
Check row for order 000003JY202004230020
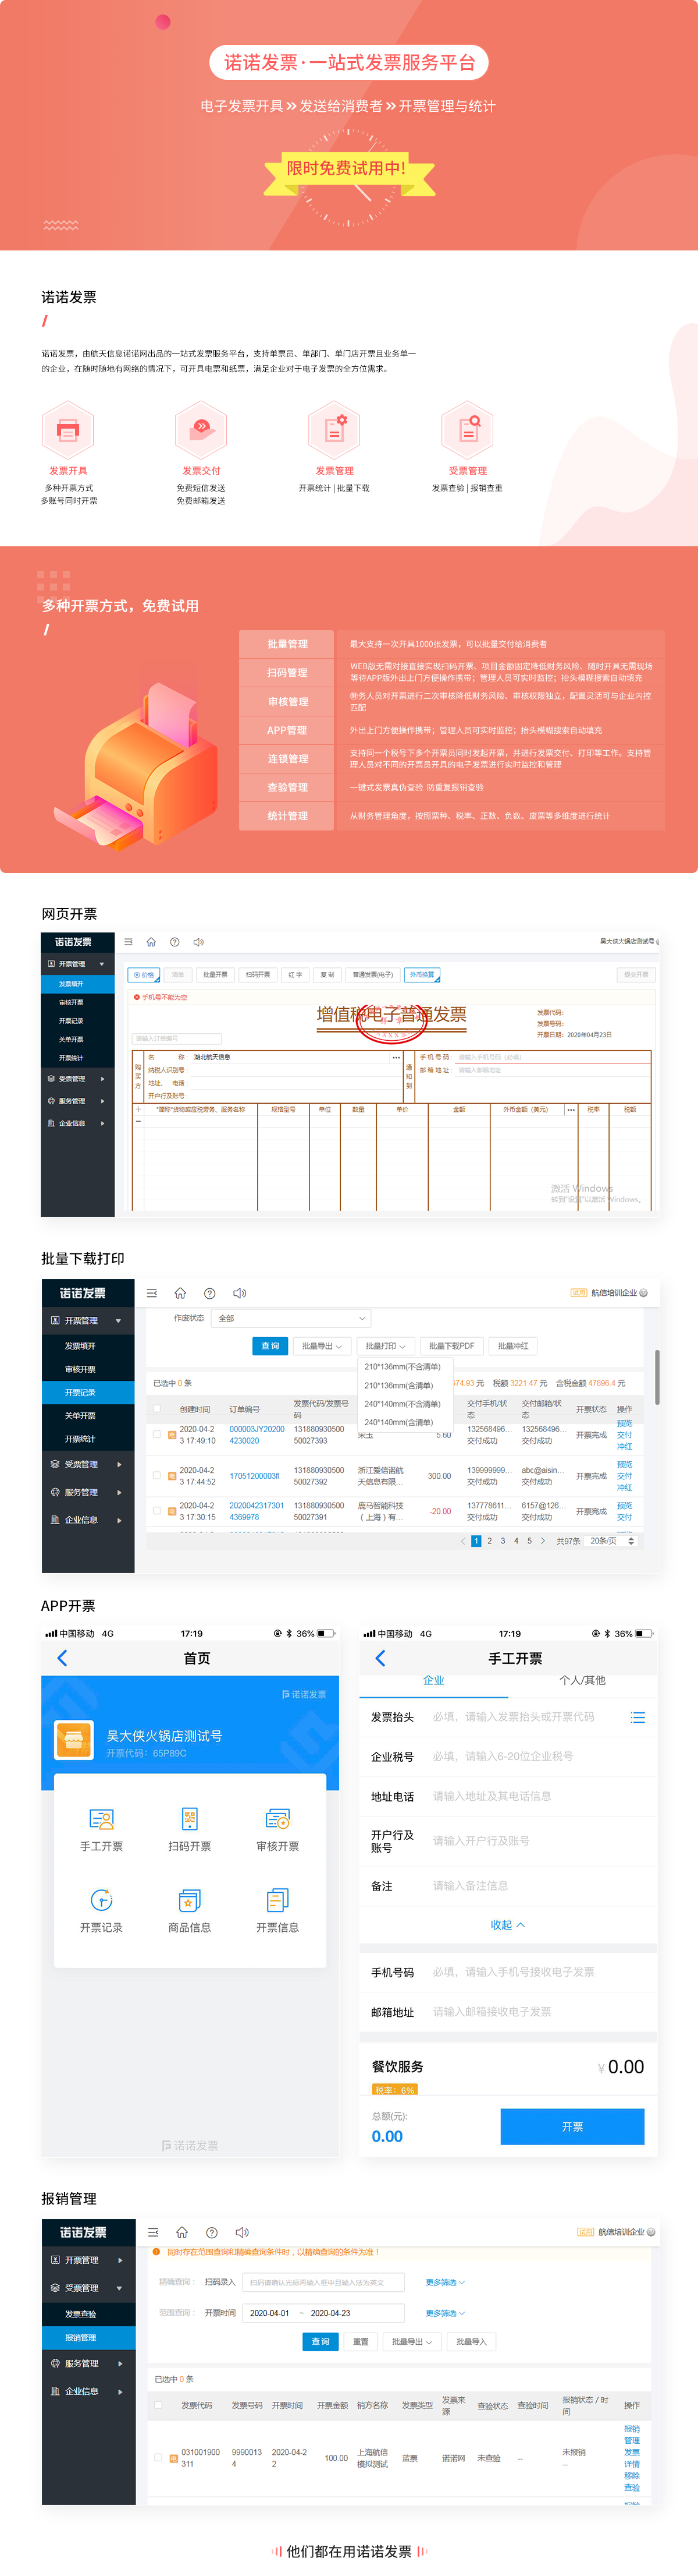tap(157, 1435)
